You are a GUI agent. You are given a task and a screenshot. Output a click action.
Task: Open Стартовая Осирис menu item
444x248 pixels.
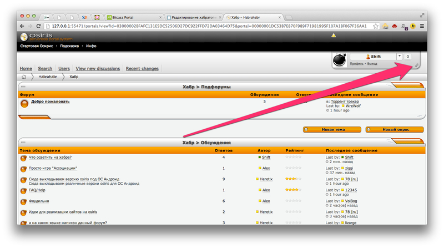pos(37,46)
